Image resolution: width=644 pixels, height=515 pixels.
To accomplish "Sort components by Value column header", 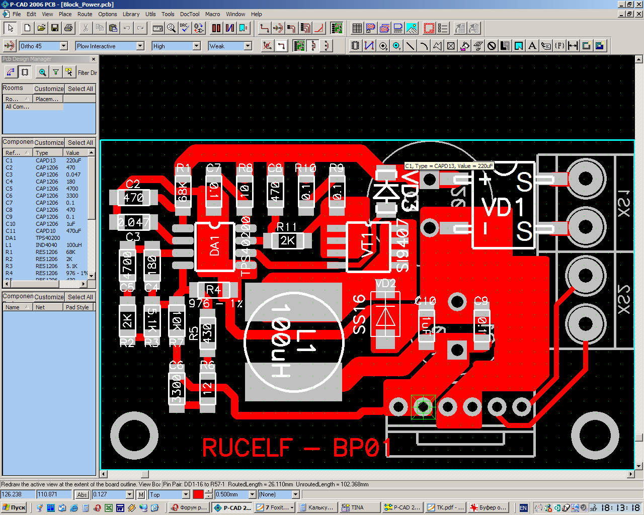I will coord(76,153).
